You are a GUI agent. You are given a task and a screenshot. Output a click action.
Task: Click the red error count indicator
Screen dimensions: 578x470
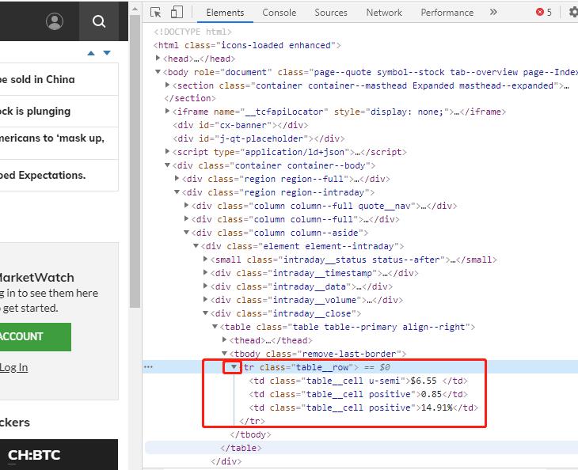coord(544,13)
